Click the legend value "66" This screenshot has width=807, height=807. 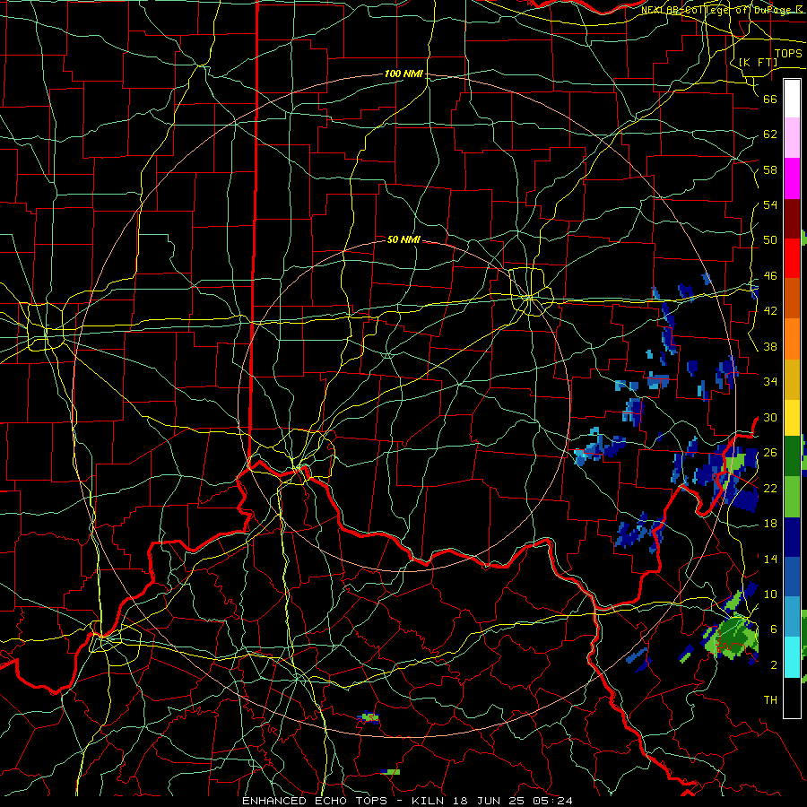coord(770,99)
